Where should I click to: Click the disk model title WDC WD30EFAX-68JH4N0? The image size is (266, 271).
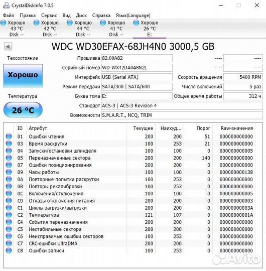[x=109, y=47]
